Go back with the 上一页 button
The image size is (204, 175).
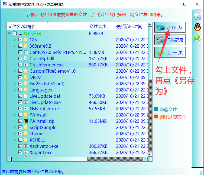(170, 53)
